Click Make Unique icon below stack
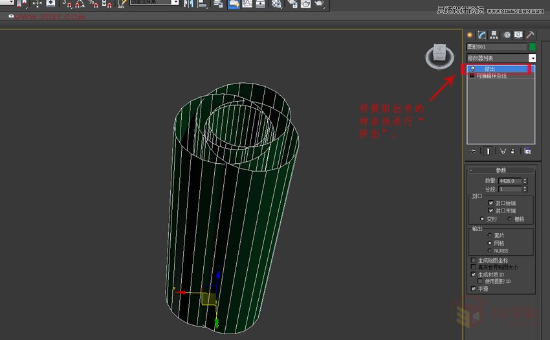 point(503,151)
